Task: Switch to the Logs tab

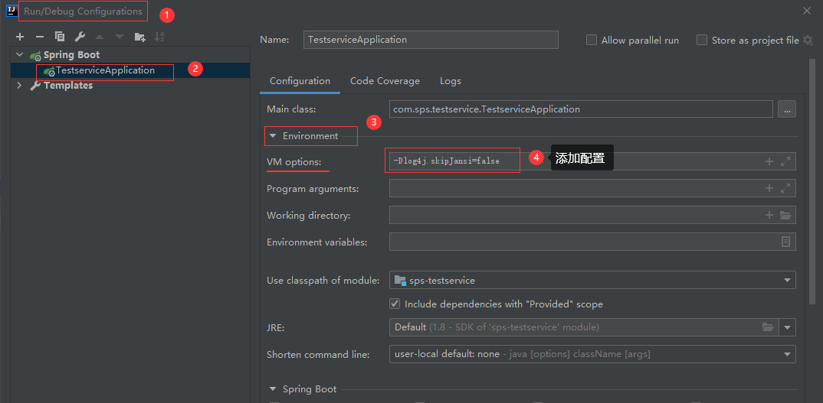Action: (x=451, y=81)
